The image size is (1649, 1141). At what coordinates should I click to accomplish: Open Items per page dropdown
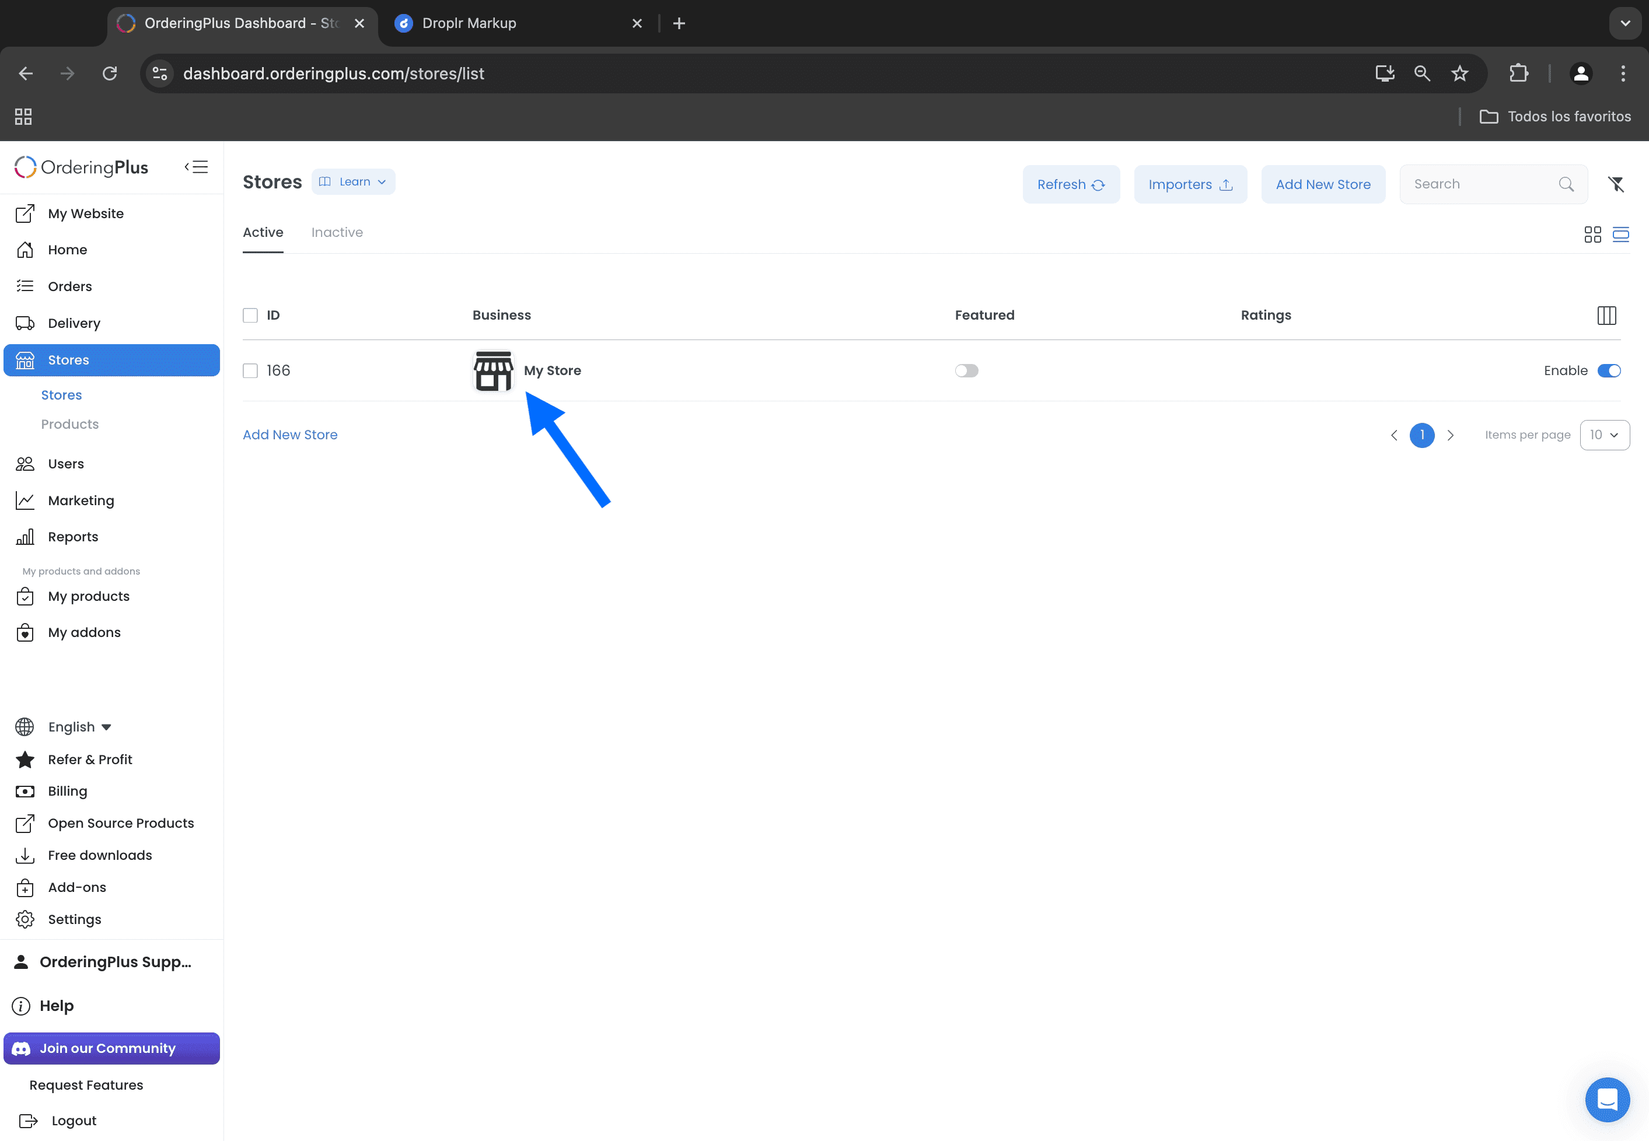click(1605, 435)
